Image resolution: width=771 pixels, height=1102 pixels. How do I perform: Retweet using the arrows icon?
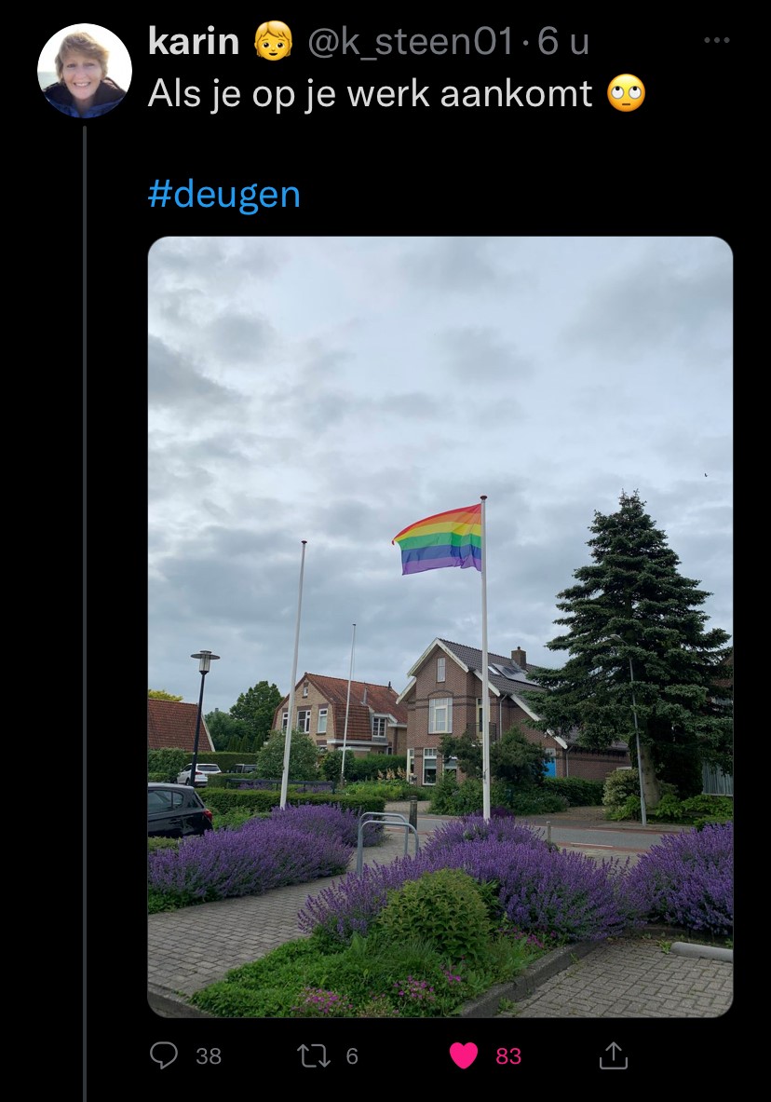point(314,1055)
